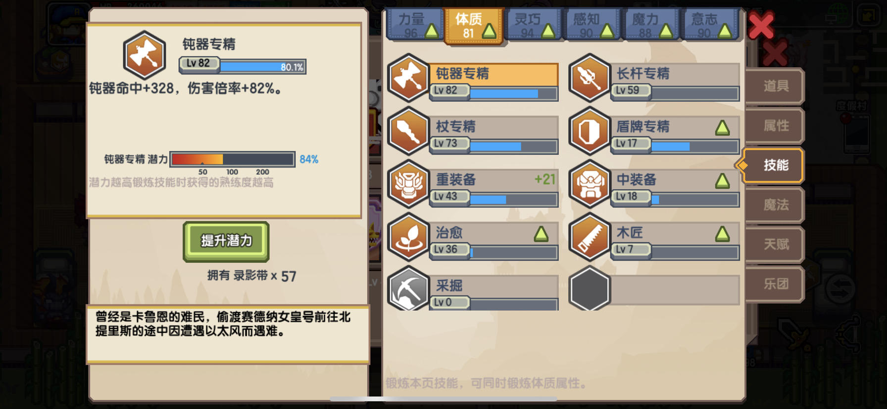
Task: Select the 盾牌专精 shield skill icon
Action: pyautogui.click(x=589, y=131)
